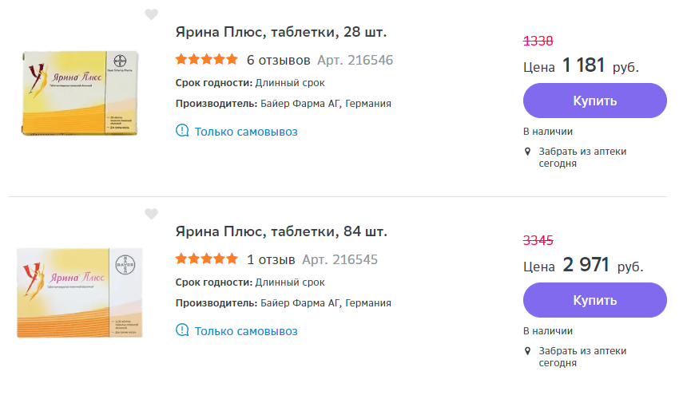Viewport: 687px width, 395px height.
Task: Click the Только самовывоз link for the 84 шт. product
Action: pos(246,330)
